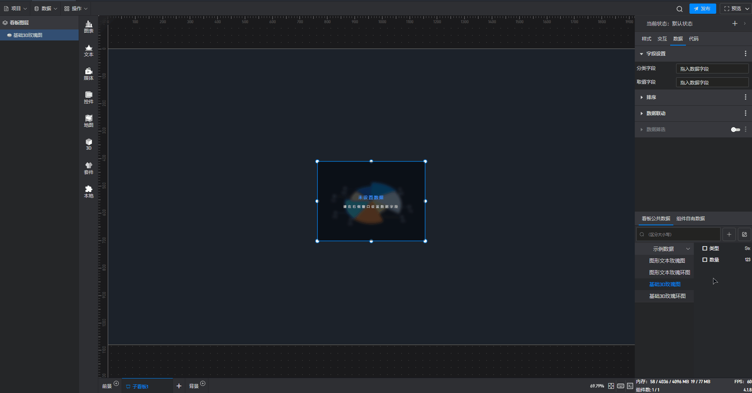Toggle the 数据筛选 switch

pos(735,130)
